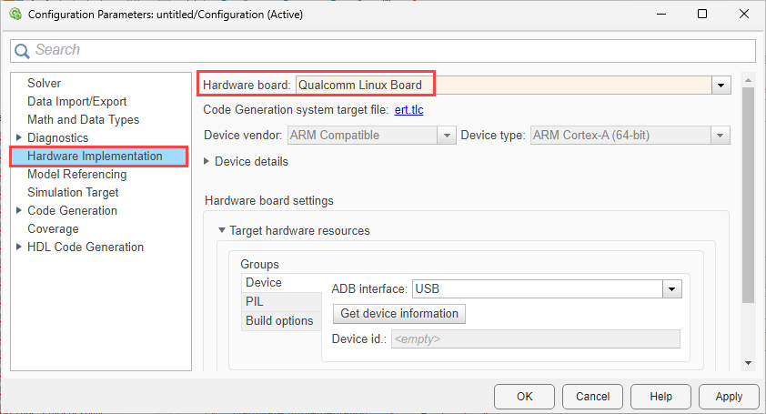Screen dimensions: 766x414
Task: Expand the Device details section
Action: point(207,162)
